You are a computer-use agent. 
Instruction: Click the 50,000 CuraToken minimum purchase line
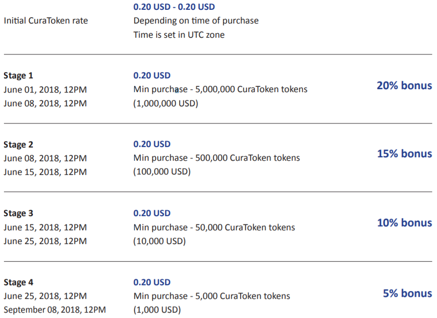(214, 227)
